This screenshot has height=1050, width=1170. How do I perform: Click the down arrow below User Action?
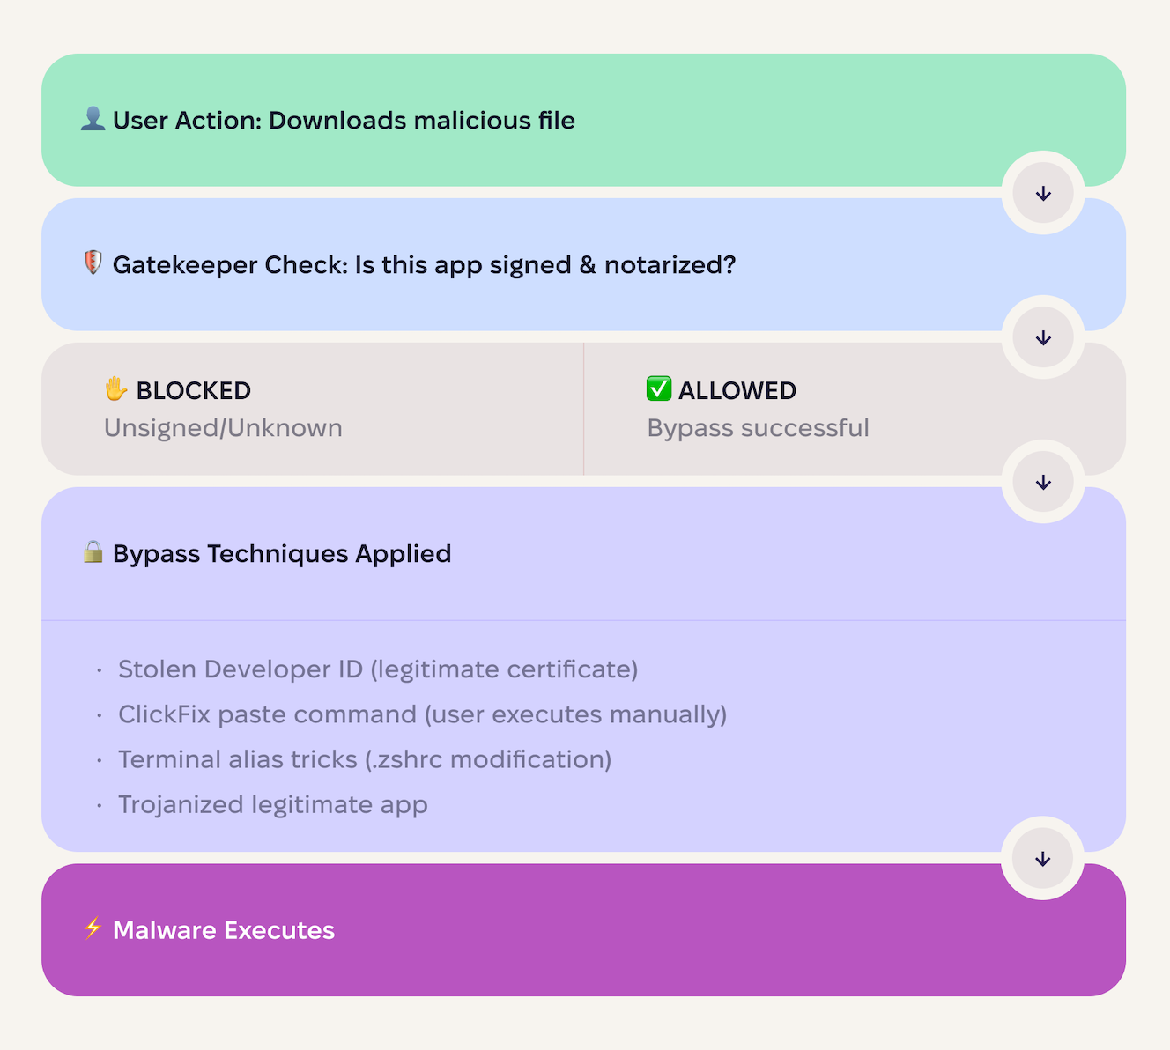[1043, 193]
